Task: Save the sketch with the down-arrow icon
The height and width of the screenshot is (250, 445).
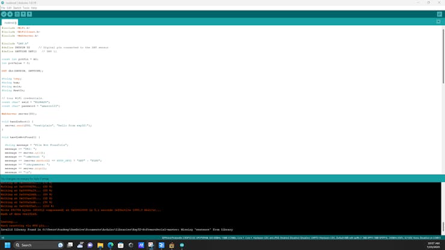Action: 29,14
